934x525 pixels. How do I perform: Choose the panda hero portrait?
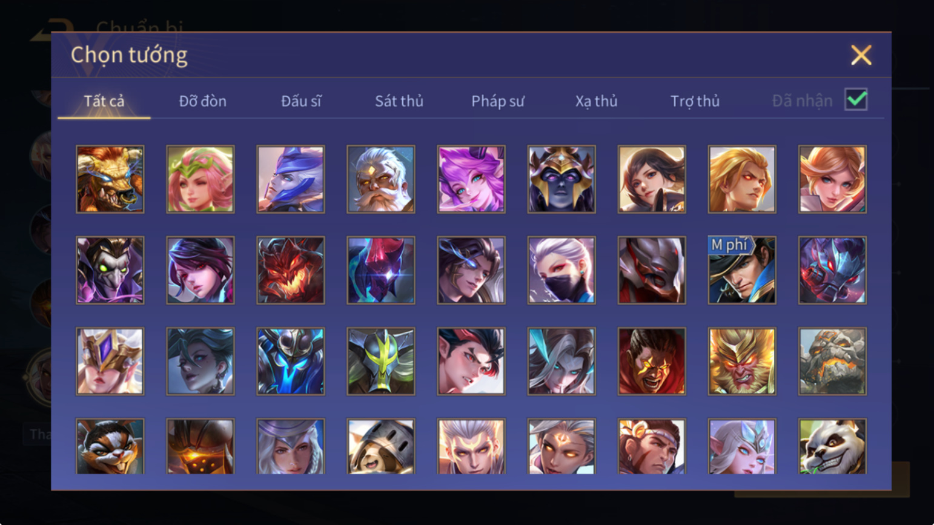(832, 446)
